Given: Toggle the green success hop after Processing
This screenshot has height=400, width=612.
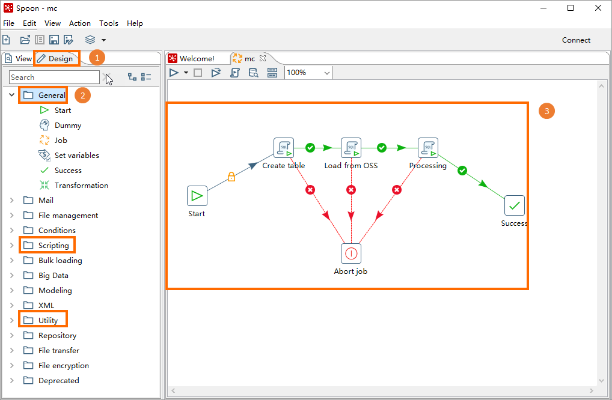Looking at the screenshot, I should click(x=462, y=171).
